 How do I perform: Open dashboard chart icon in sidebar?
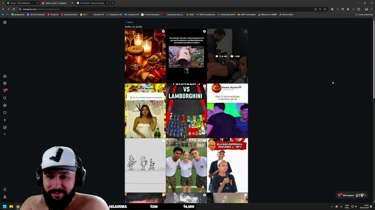tap(5, 127)
